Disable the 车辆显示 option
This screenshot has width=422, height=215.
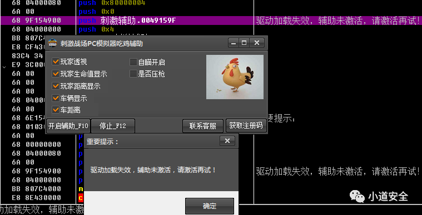point(56,98)
